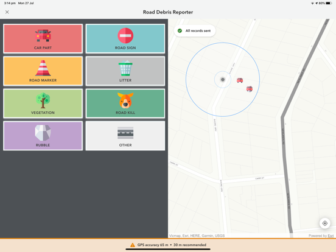Tap the Wi-Fi icon in status bar
Screen dimensions: 336x252
312,3
